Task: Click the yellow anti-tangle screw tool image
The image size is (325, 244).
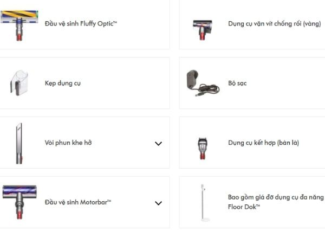Action: 203,27
